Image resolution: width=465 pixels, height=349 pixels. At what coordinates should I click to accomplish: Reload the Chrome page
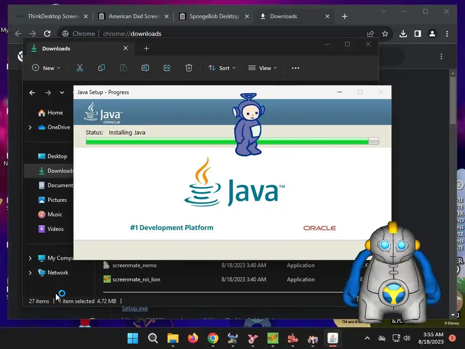(x=47, y=34)
